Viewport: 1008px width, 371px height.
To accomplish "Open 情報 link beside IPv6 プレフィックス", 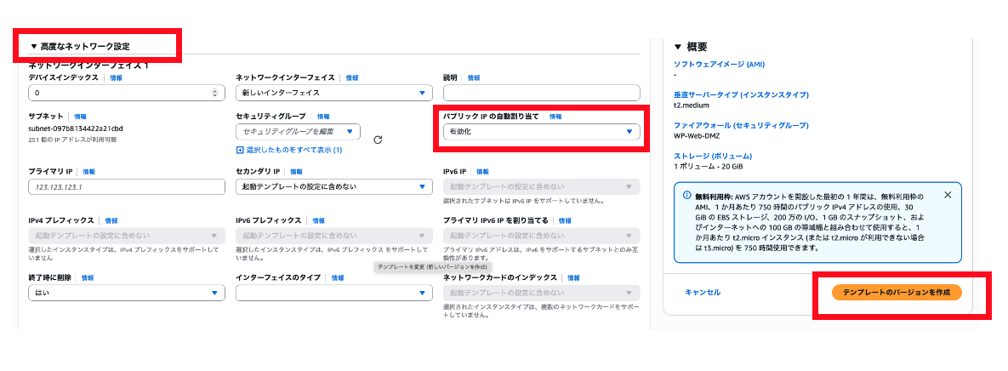I will (318, 220).
